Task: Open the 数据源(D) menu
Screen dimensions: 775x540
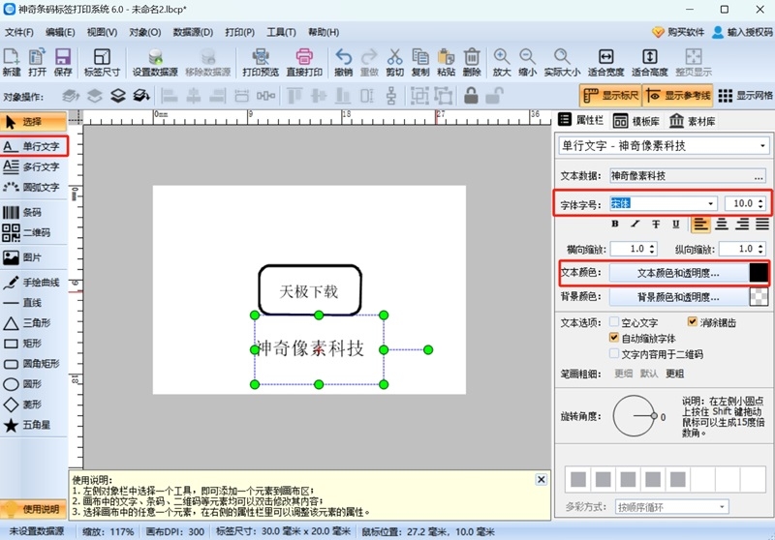Action: click(x=193, y=32)
